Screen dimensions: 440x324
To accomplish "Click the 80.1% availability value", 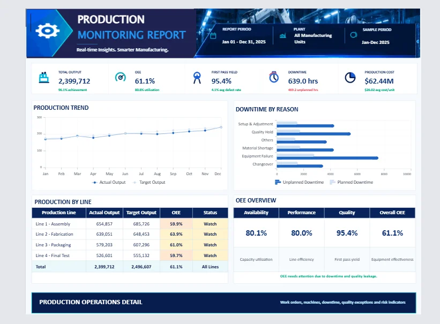I will (x=256, y=233).
